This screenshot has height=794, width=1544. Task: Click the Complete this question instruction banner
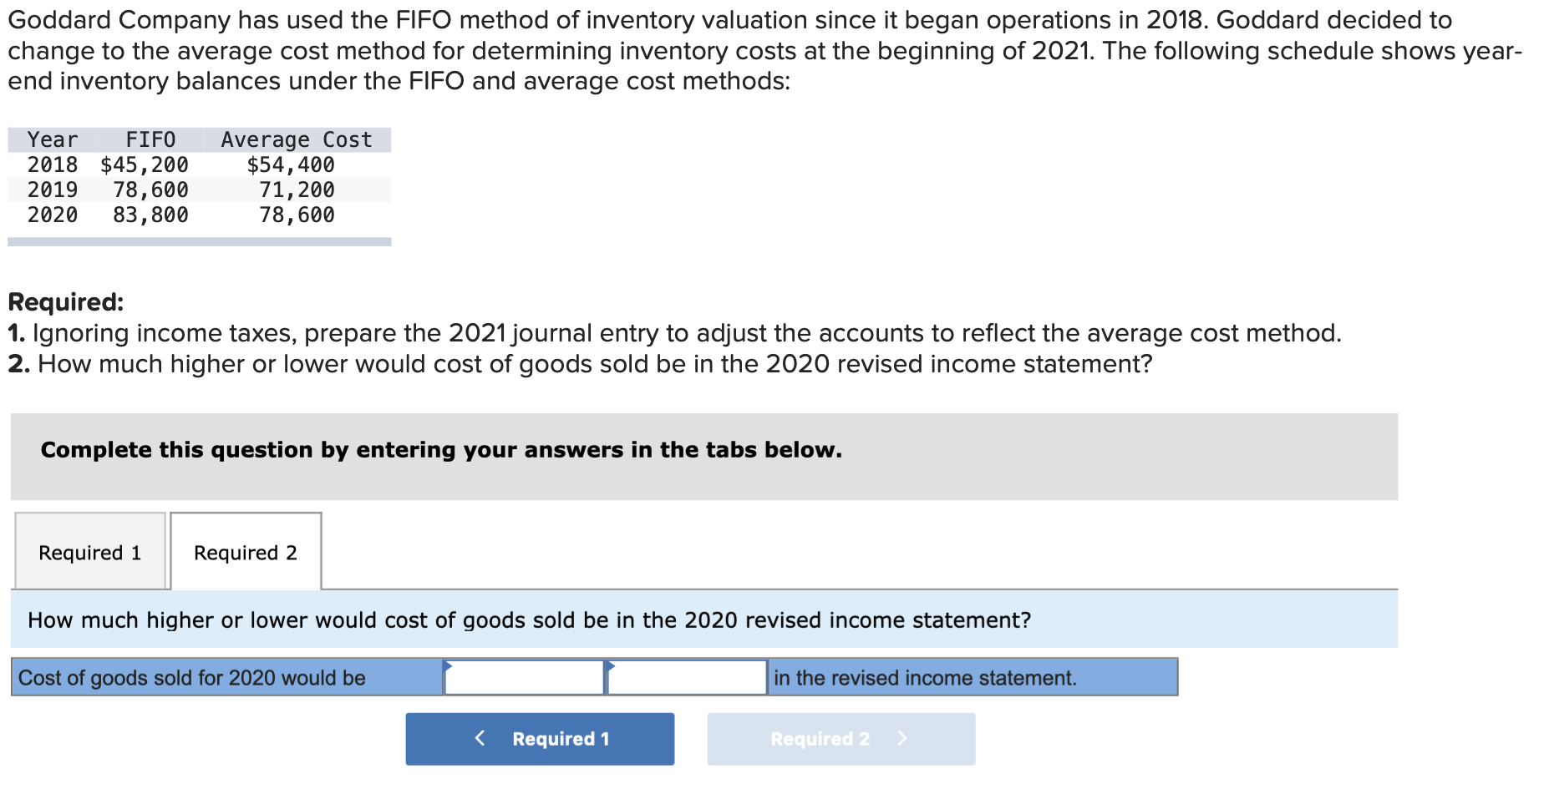(440, 449)
